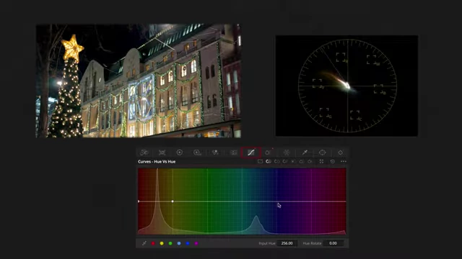Click the yellow hue preset dot
Screen dimensions: 462x259
click(162, 243)
